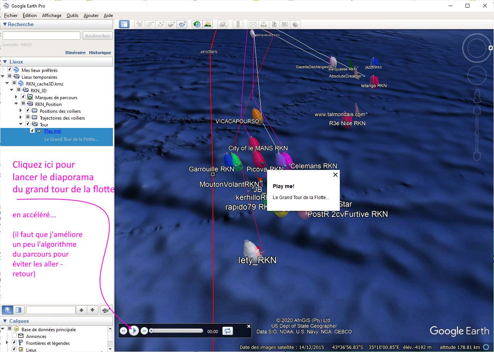Uncheck Marques de parcours

point(23,97)
